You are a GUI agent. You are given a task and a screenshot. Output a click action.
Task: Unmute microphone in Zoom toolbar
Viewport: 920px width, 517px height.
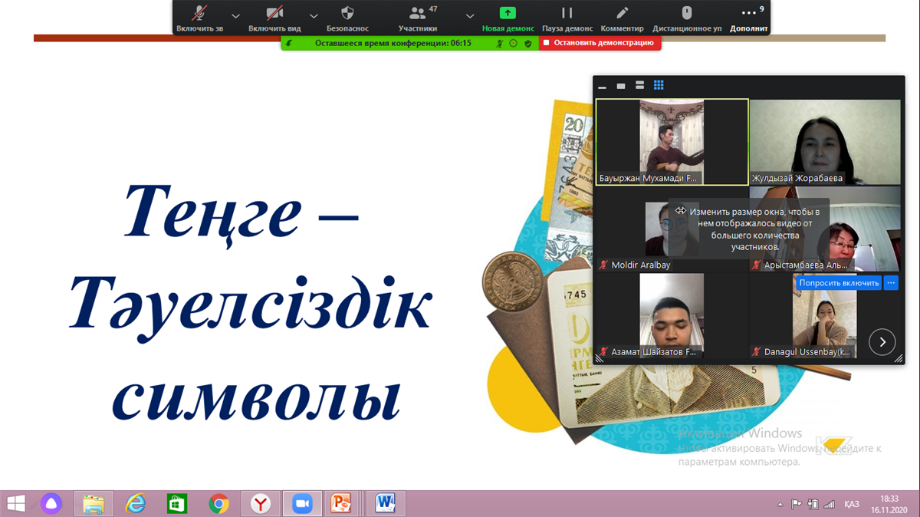pos(199,17)
